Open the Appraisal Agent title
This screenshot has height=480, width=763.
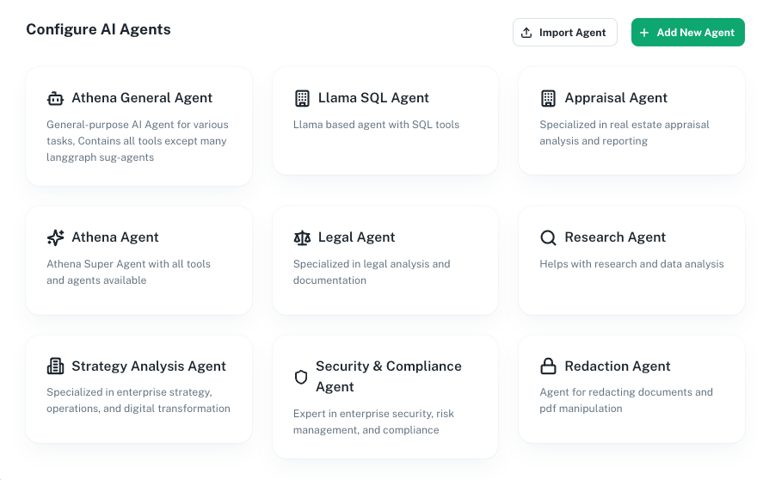click(616, 98)
